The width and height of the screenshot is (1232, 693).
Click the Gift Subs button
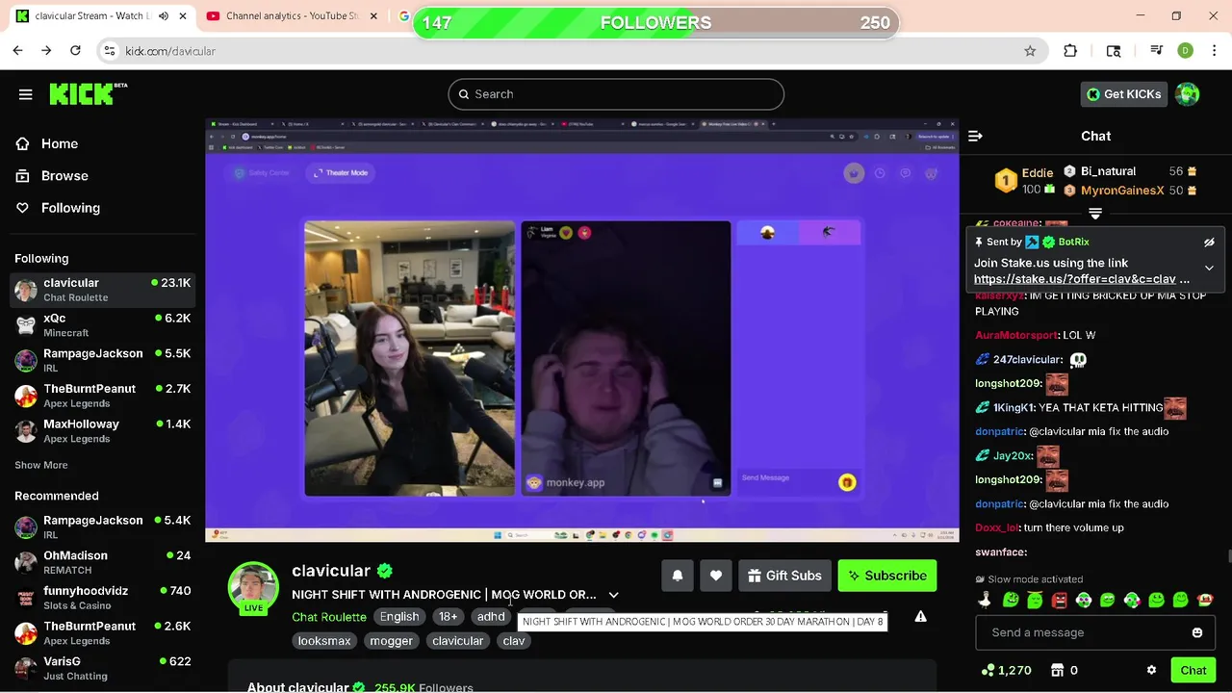coord(784,576)
